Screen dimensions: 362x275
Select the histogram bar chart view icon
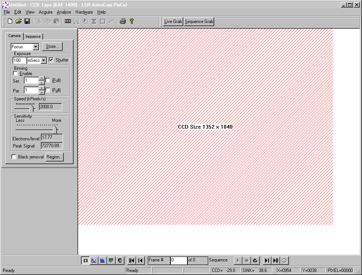pos(103,260)
